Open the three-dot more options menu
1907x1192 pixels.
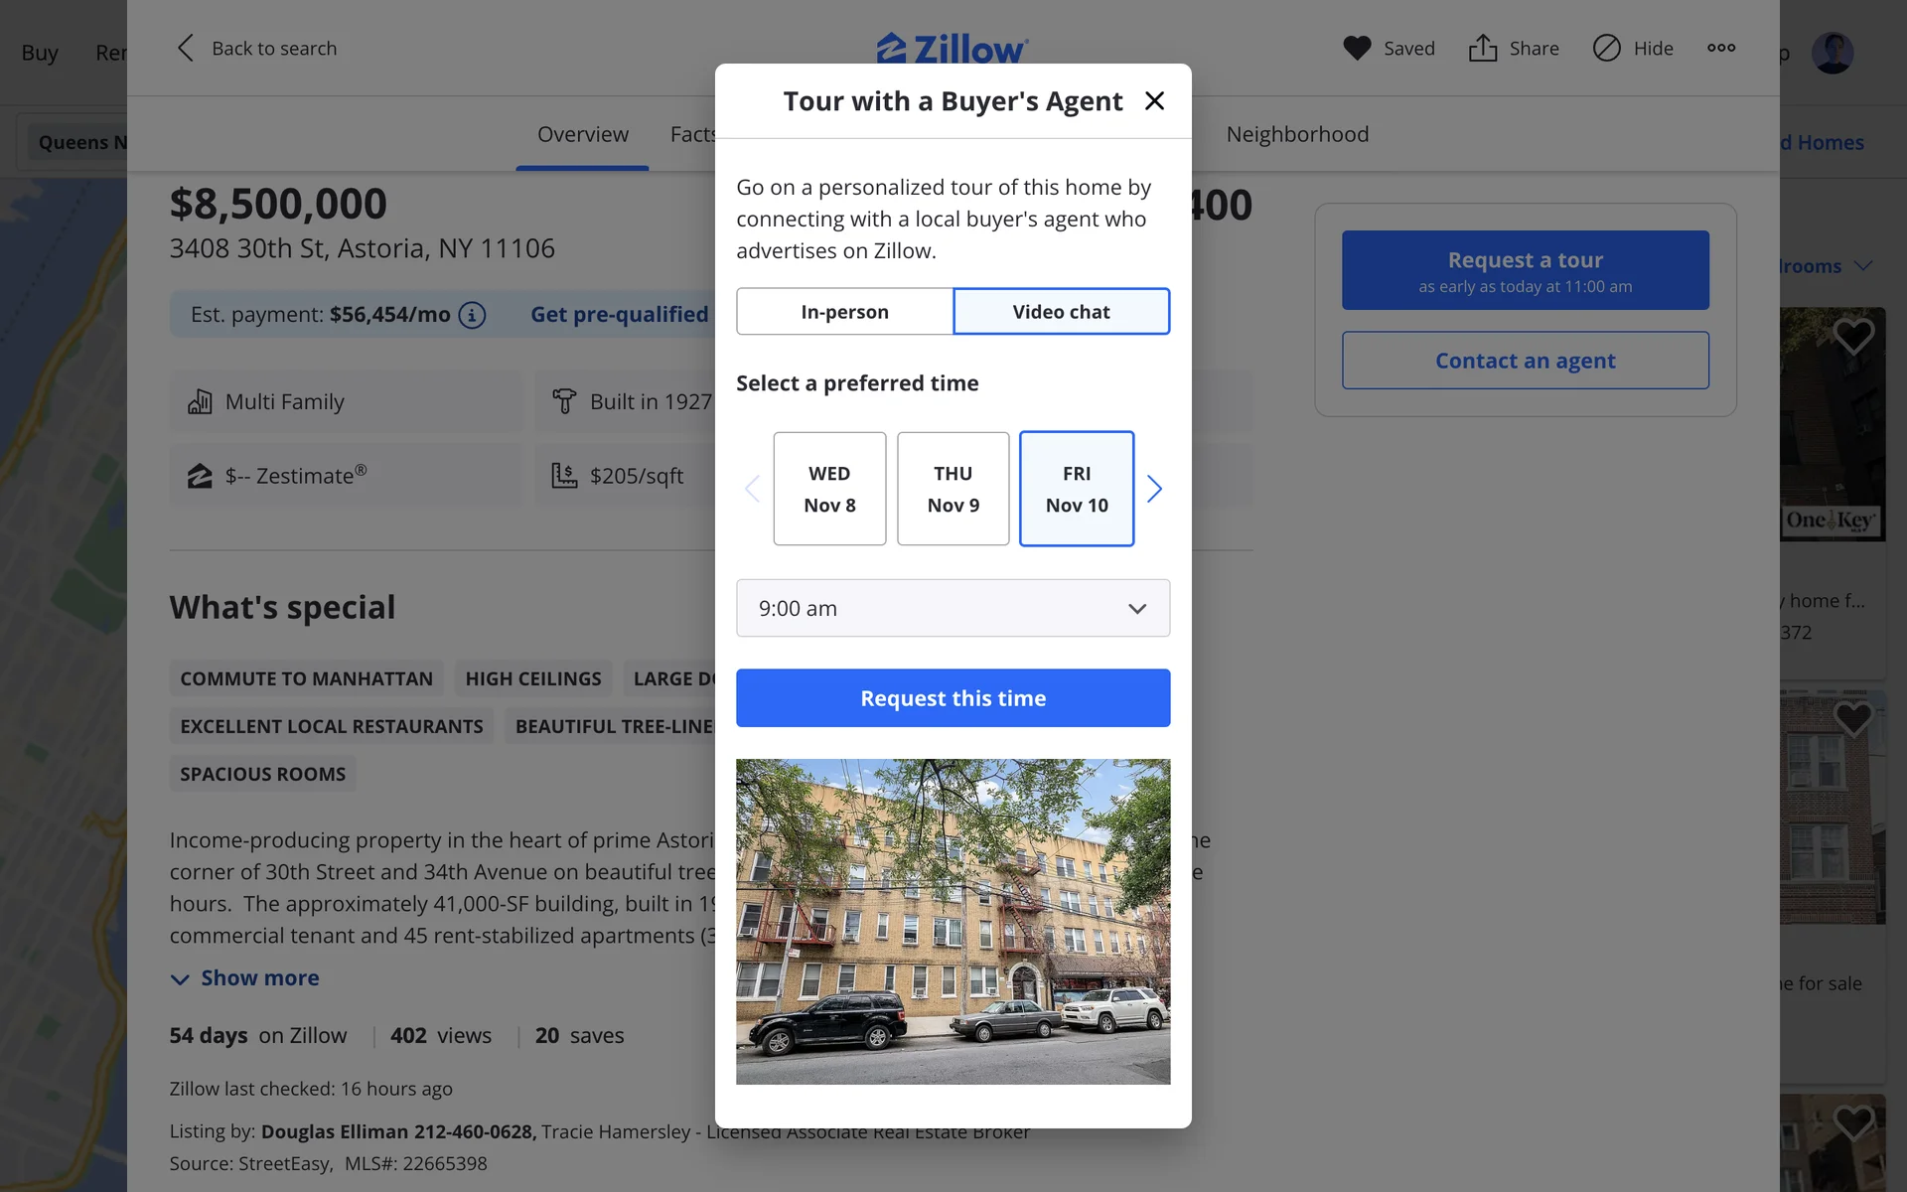pos(1721,48)
